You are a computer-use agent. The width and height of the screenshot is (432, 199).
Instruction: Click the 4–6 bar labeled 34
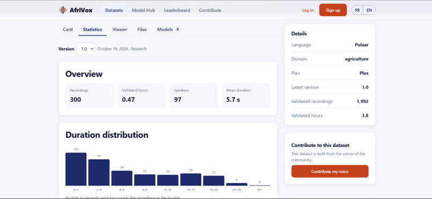pos(122,178)
